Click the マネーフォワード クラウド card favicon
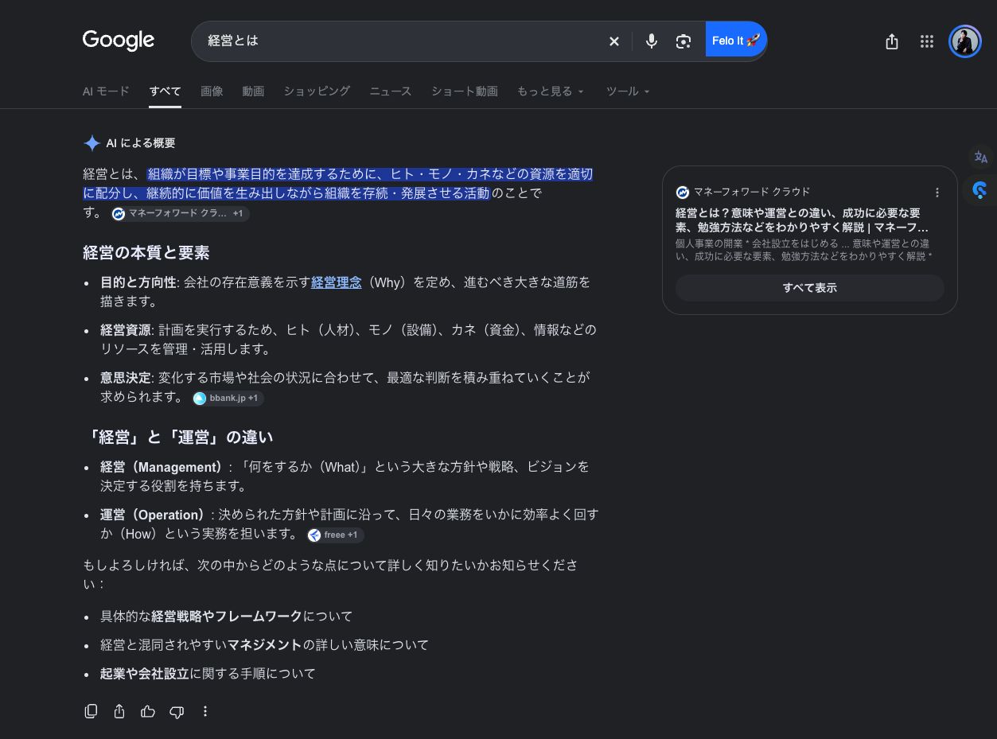997x739 pixels. click(x=682, y=193)
